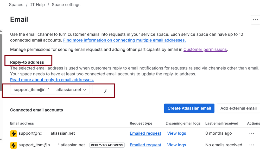Select the support_itsm@ address in the table row
This screenshot has height=151, width=260.
pyautogui.click(x=52, y=145)
